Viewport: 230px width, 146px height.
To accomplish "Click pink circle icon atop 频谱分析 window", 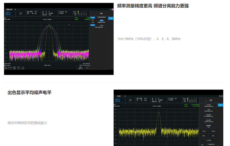I will tap(112, 9).
